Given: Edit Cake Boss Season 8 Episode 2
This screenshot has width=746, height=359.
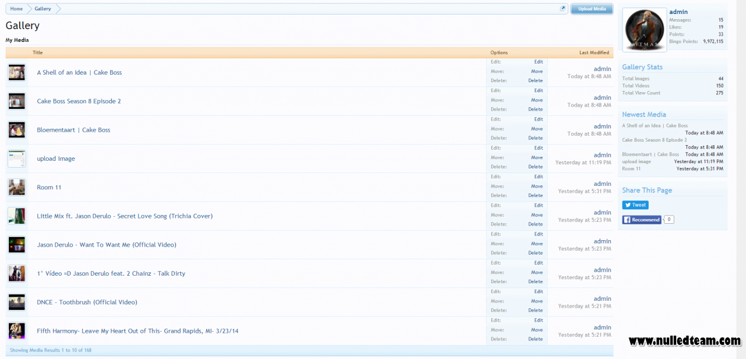Looking at the screenshot, I should pyautogui.click(x=539, y=90).
